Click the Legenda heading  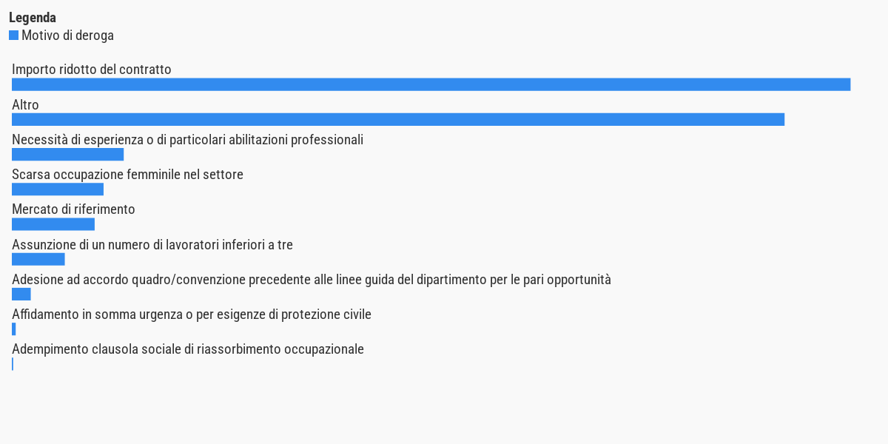pos(33,18)
